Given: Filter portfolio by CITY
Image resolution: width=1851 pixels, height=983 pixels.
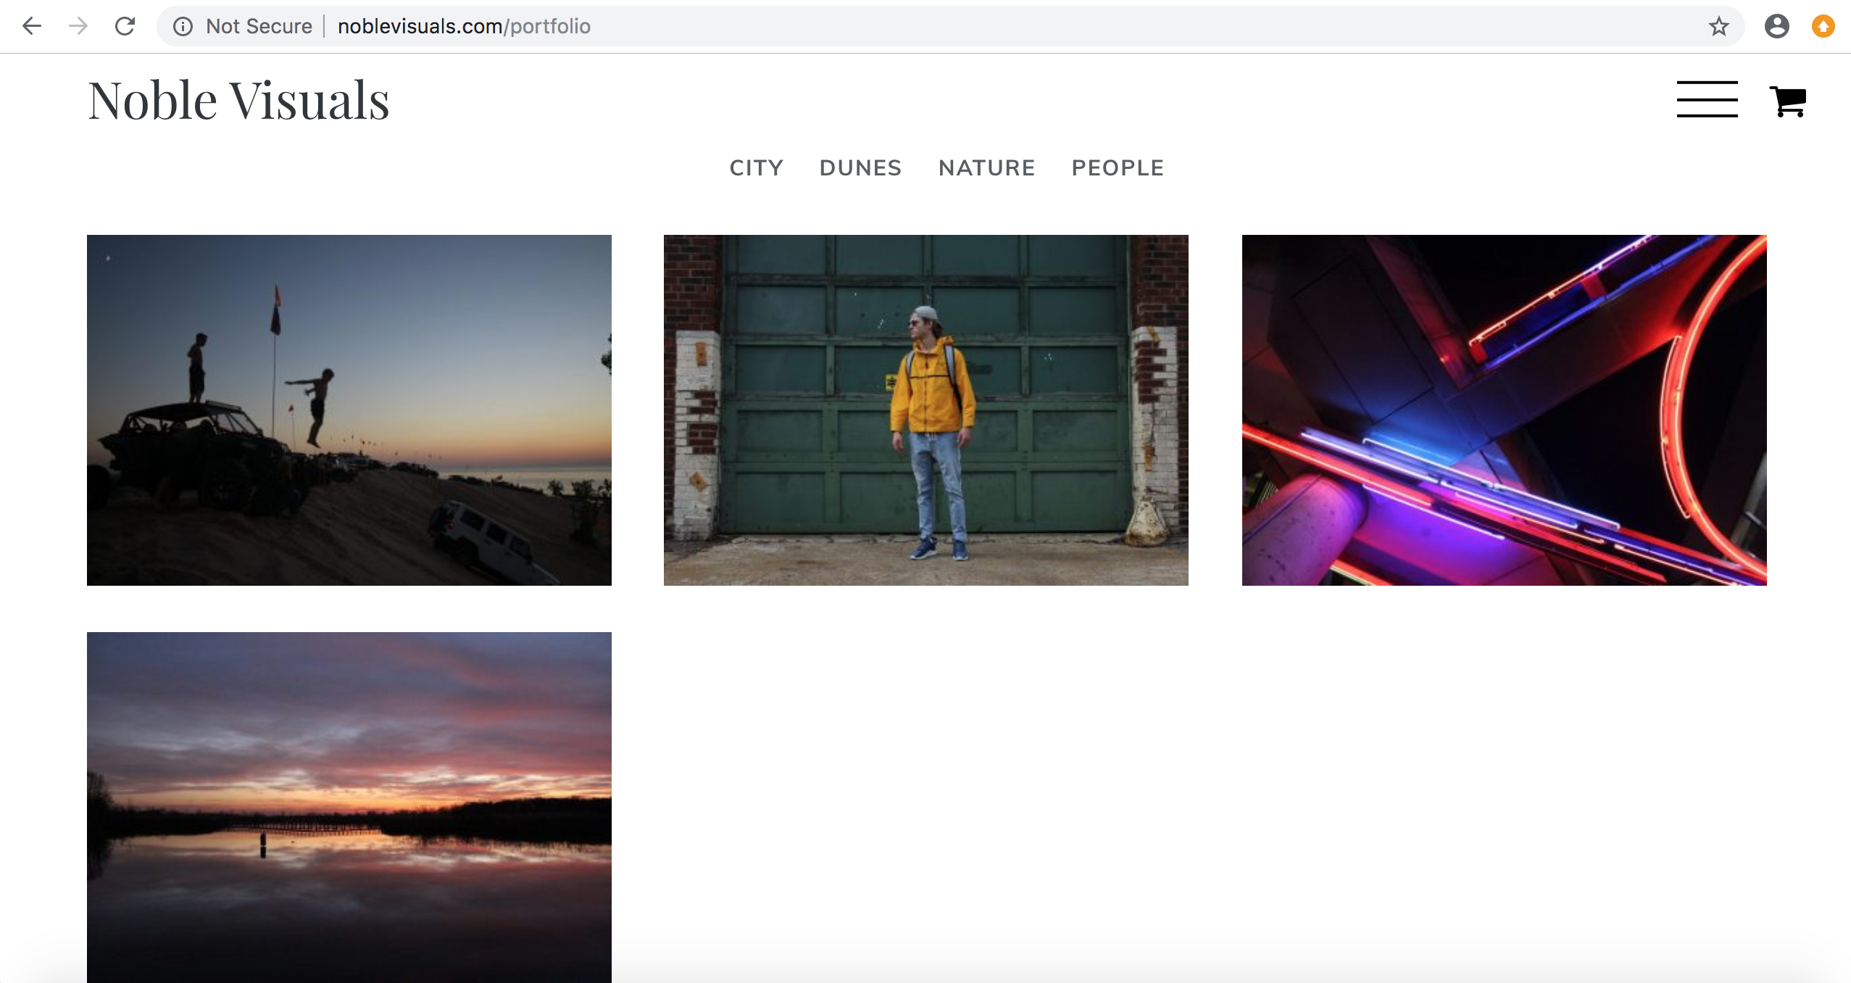Looking at the screenshot, I should [756, 167].
